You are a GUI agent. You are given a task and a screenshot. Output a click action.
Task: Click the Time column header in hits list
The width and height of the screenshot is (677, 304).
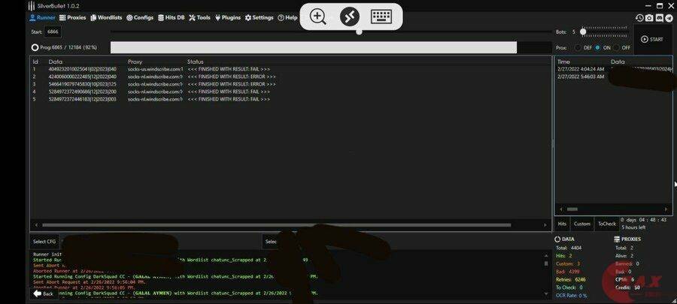pos(563,62)
